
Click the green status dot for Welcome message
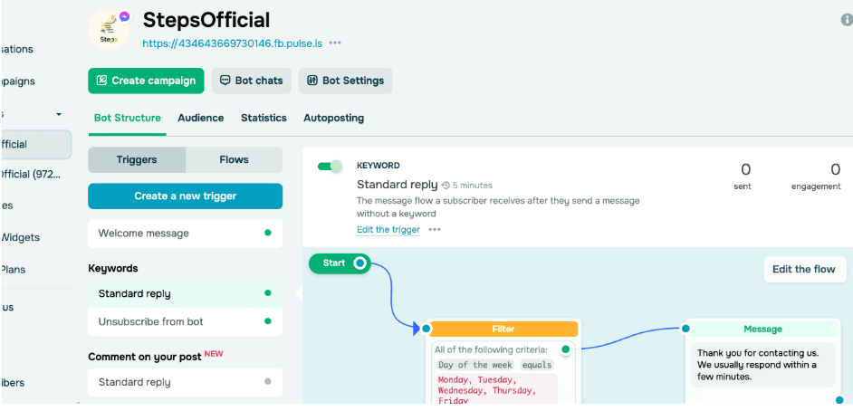(267, 234)
